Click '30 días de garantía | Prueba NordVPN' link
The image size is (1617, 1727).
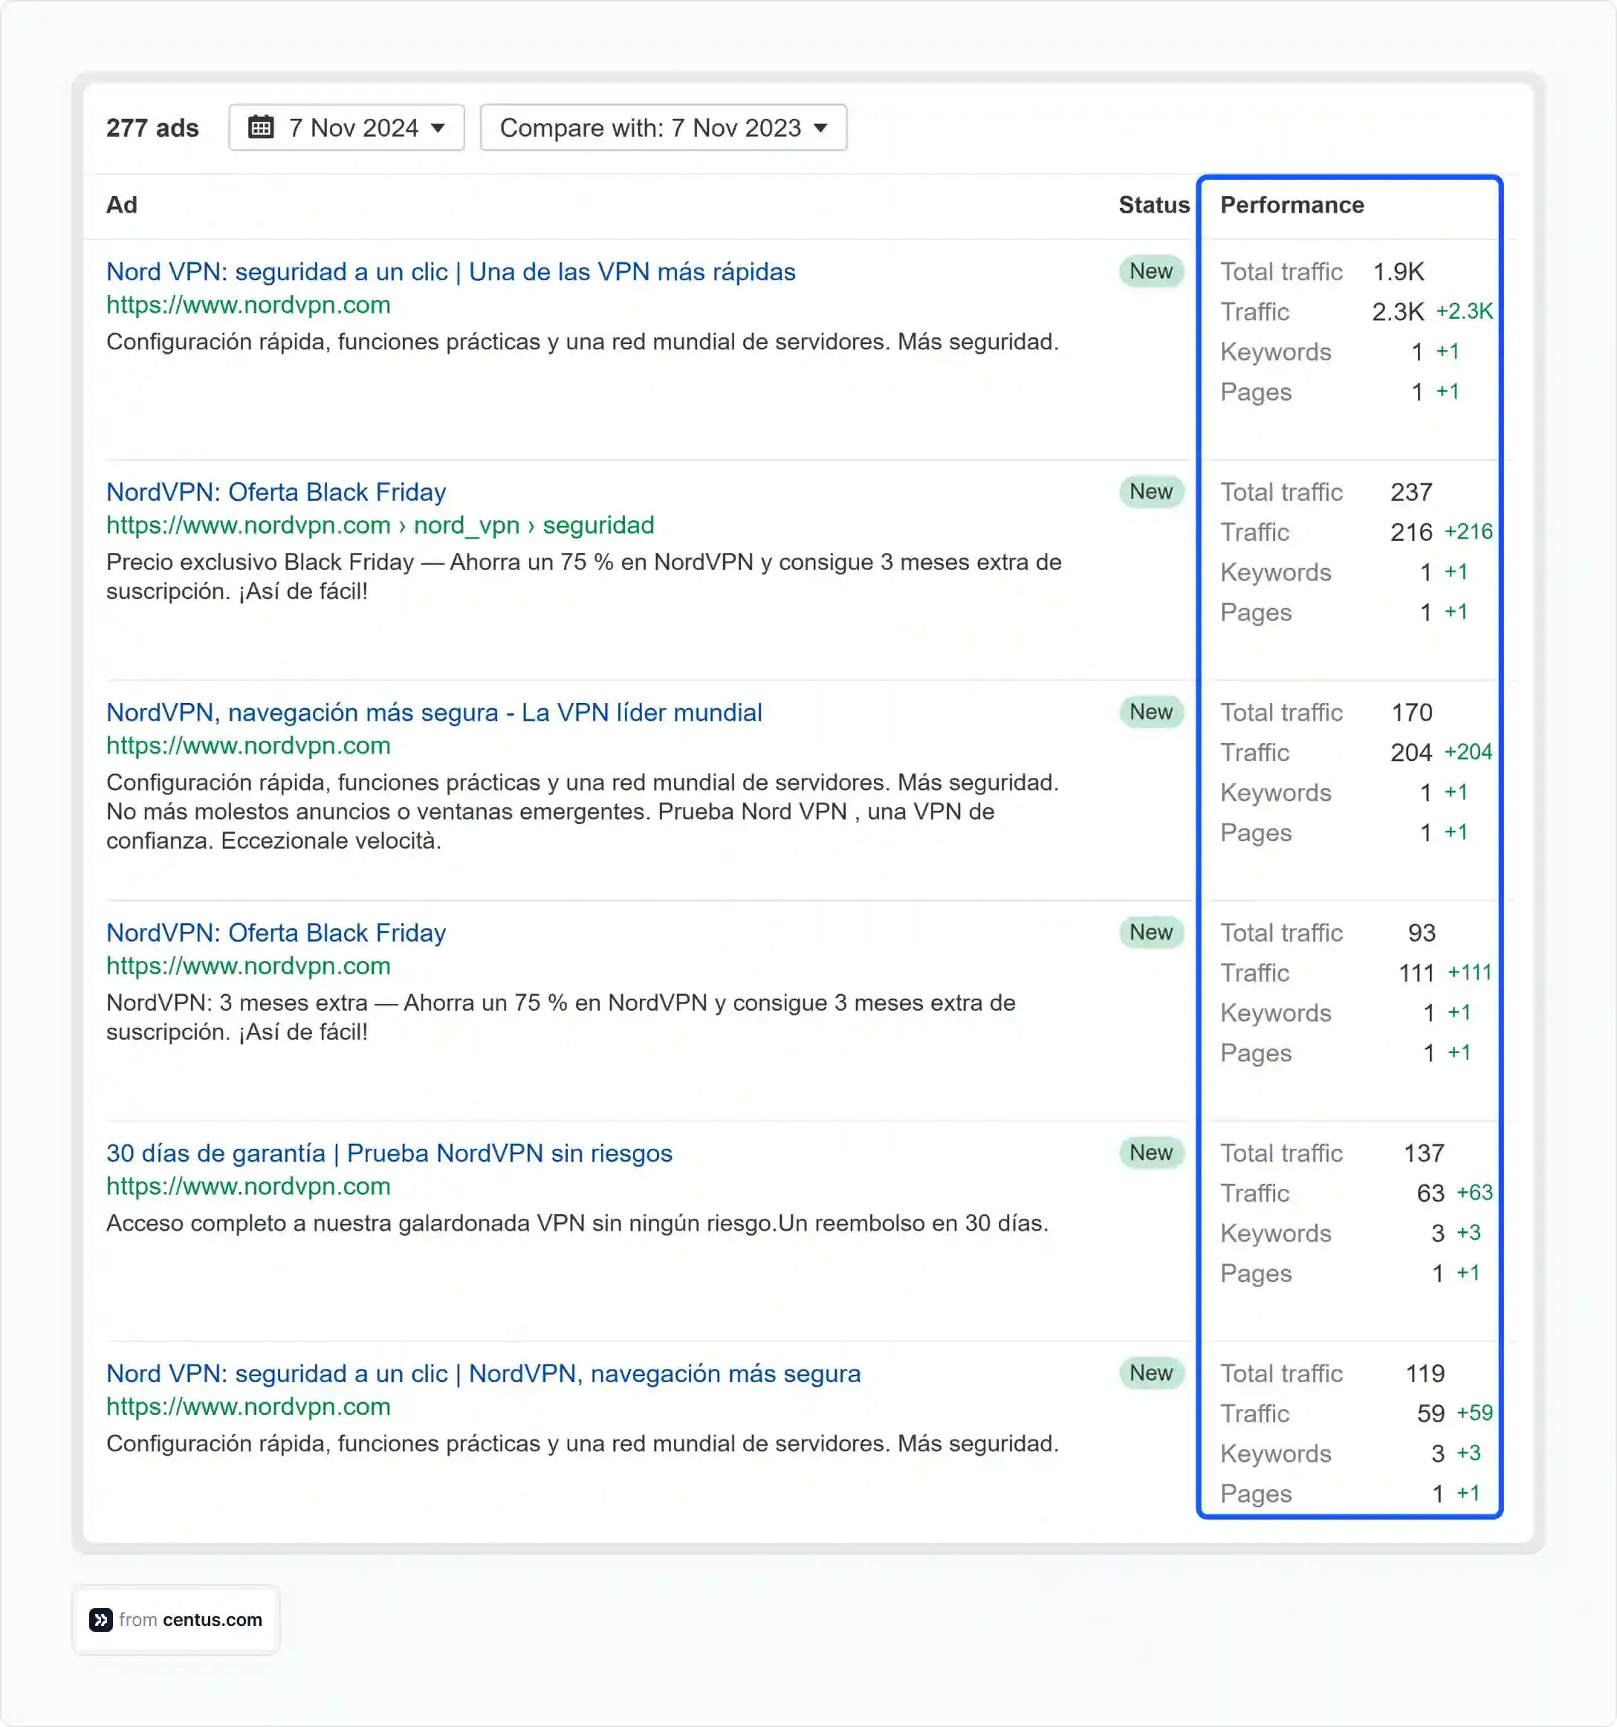click(x=389, y=1153)
